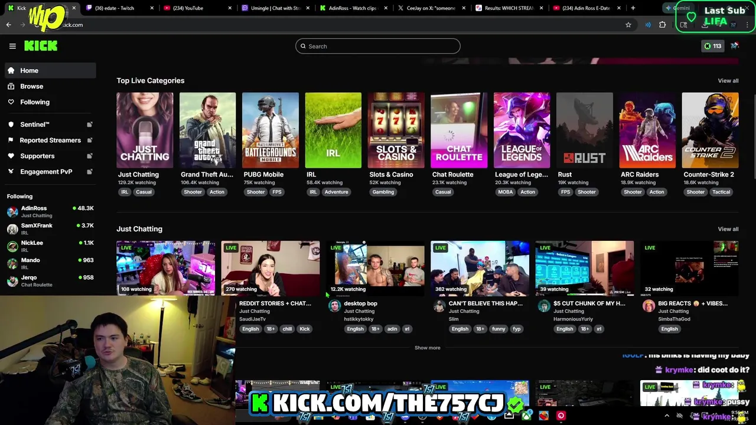Image resolution: width=756 pixels, height=425 pixels.
Task: Open the stream with 362 watching
Action: coord(480,268)
